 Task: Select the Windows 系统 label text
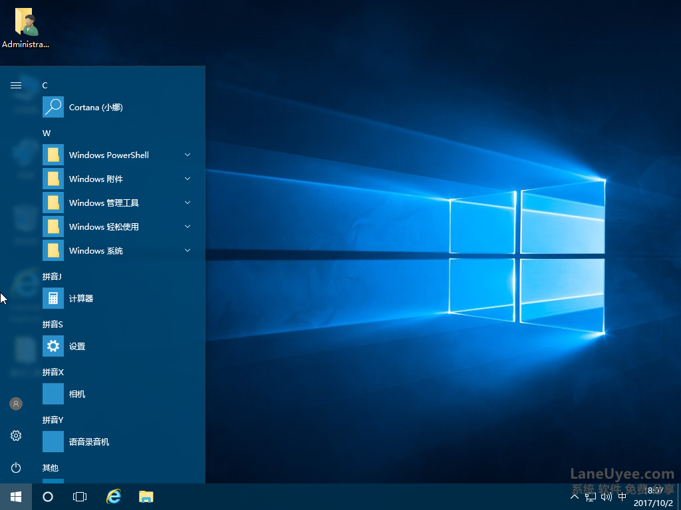tap(96, 250)
